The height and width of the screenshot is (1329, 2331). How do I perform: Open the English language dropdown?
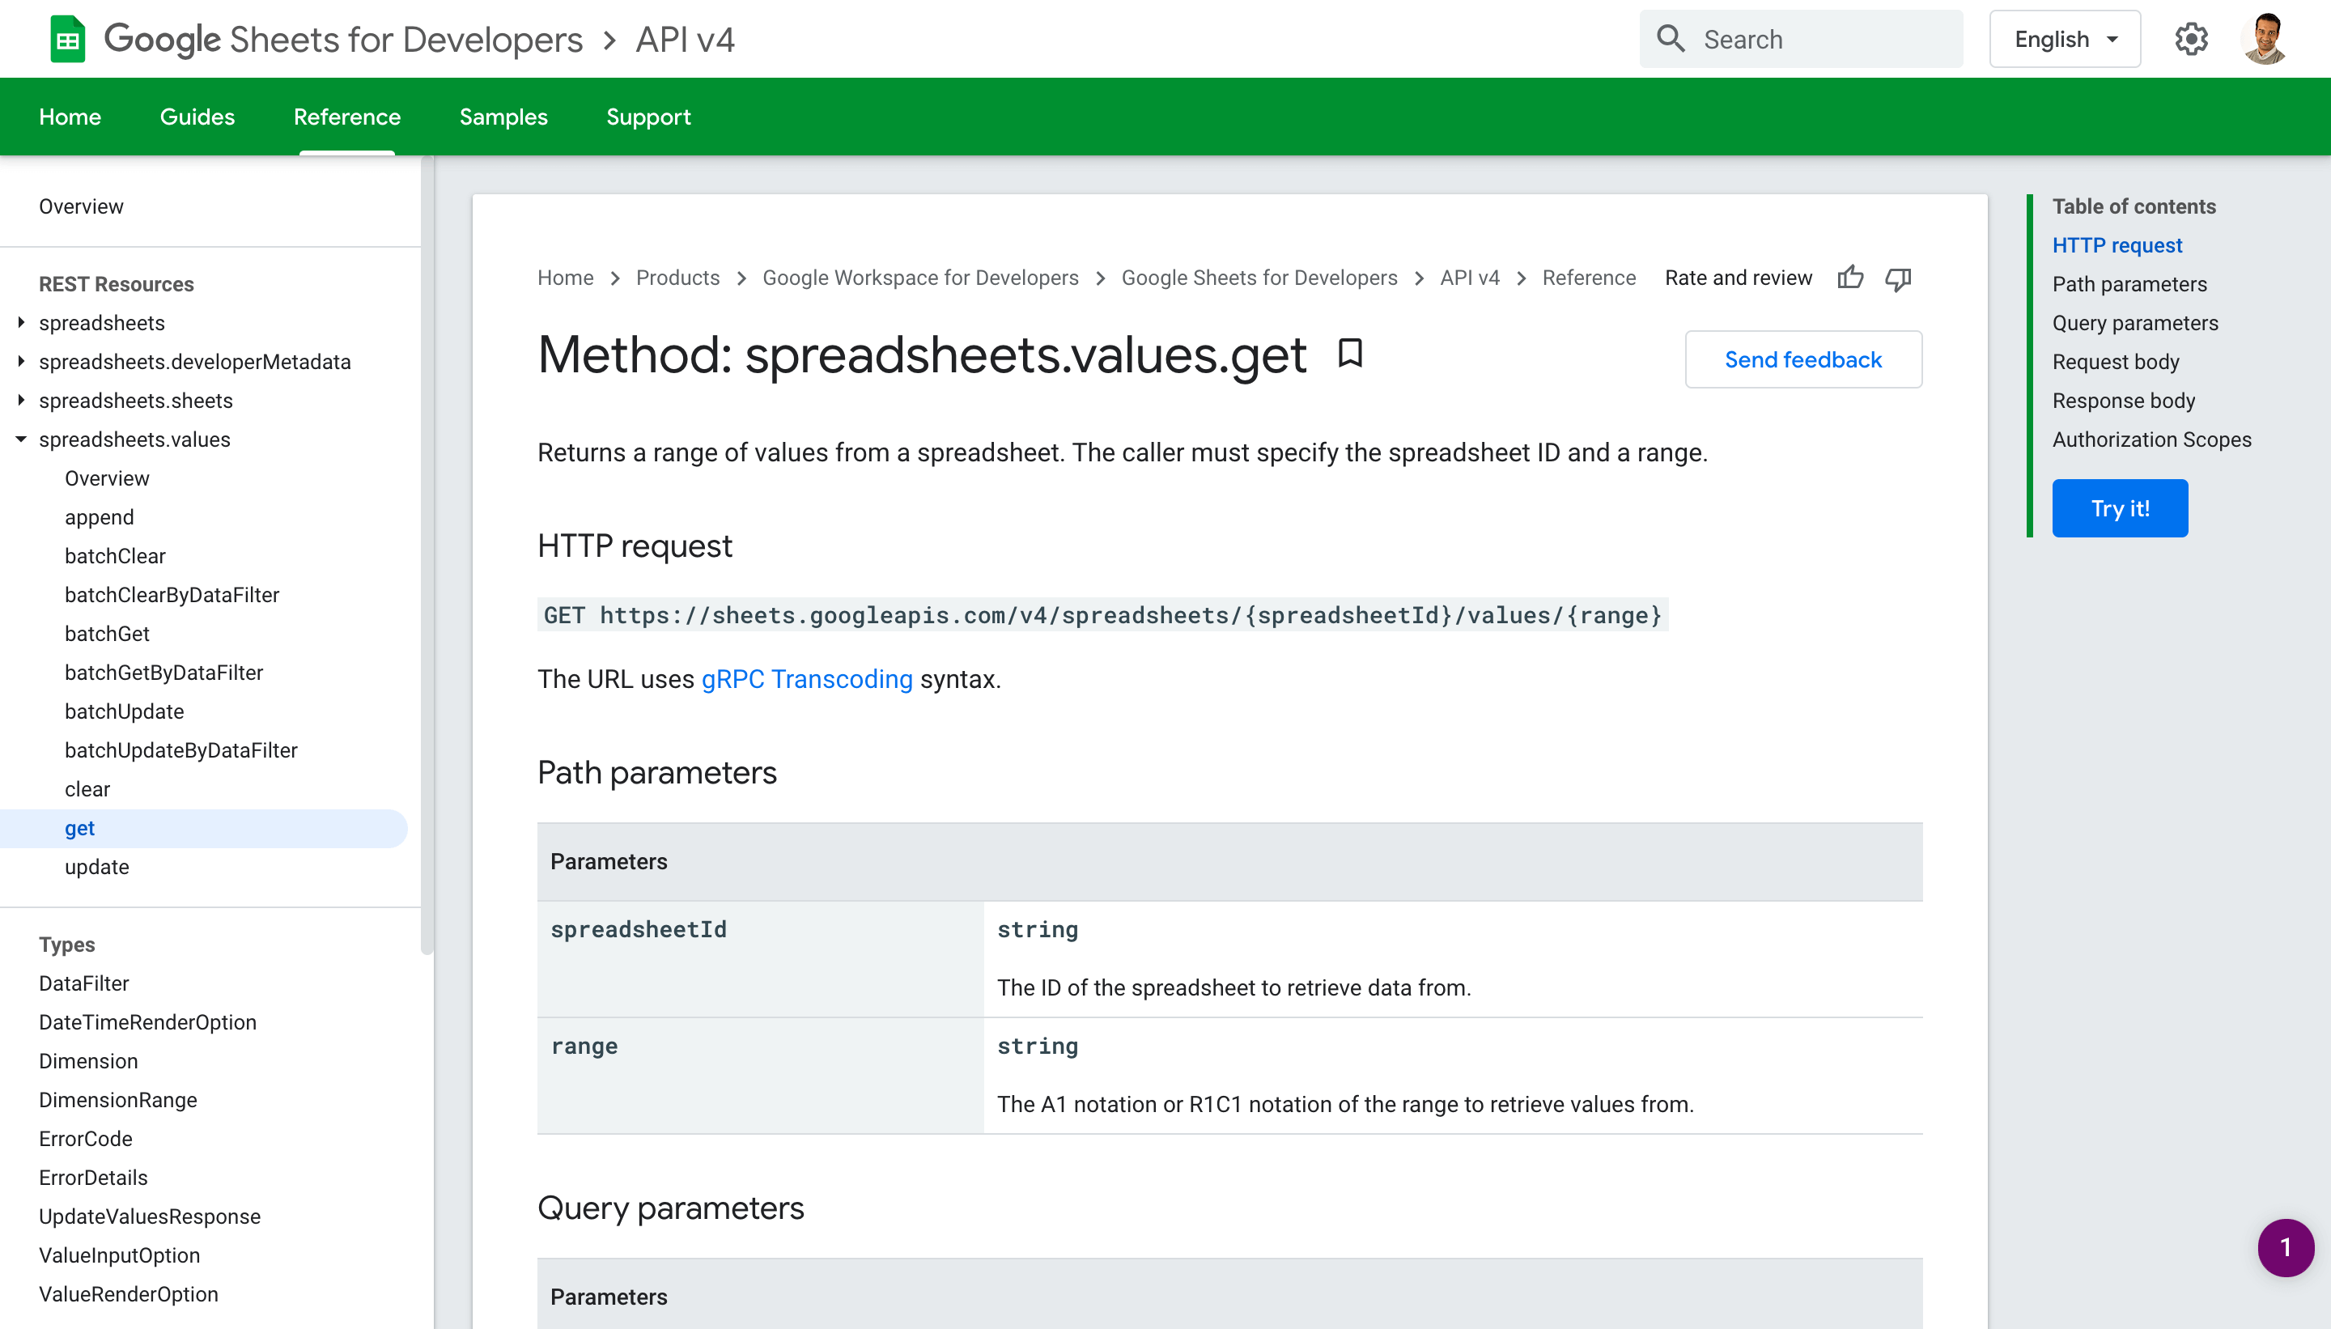2065,39
